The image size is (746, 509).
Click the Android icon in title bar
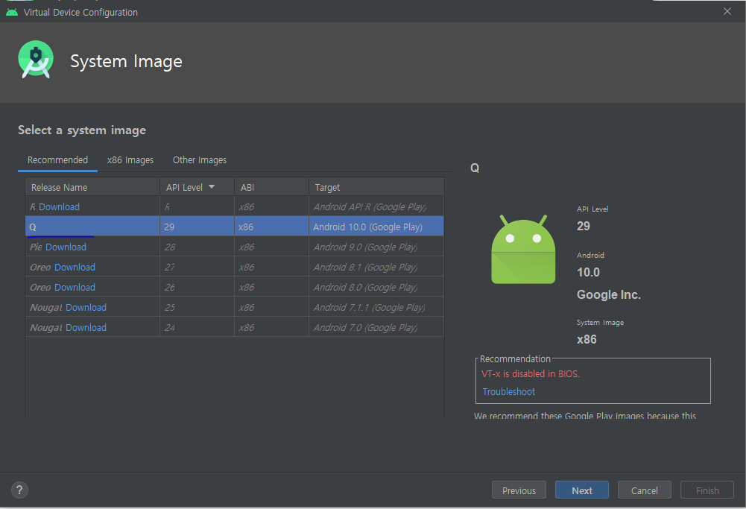(x=12, y=12)
